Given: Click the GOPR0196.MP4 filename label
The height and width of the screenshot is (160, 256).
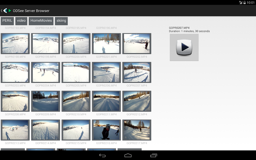Looking at the screenshot, I should click(x=106, y=28).
